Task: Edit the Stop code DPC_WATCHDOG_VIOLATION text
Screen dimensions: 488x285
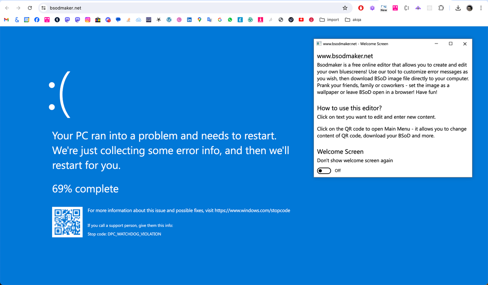Action: pyautogui.click(x=124, y=234)
